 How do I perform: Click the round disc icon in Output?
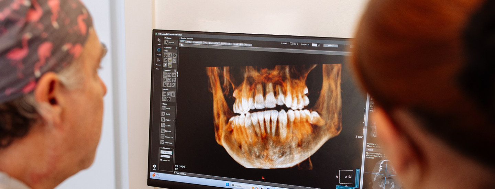[x=168, y=99]
